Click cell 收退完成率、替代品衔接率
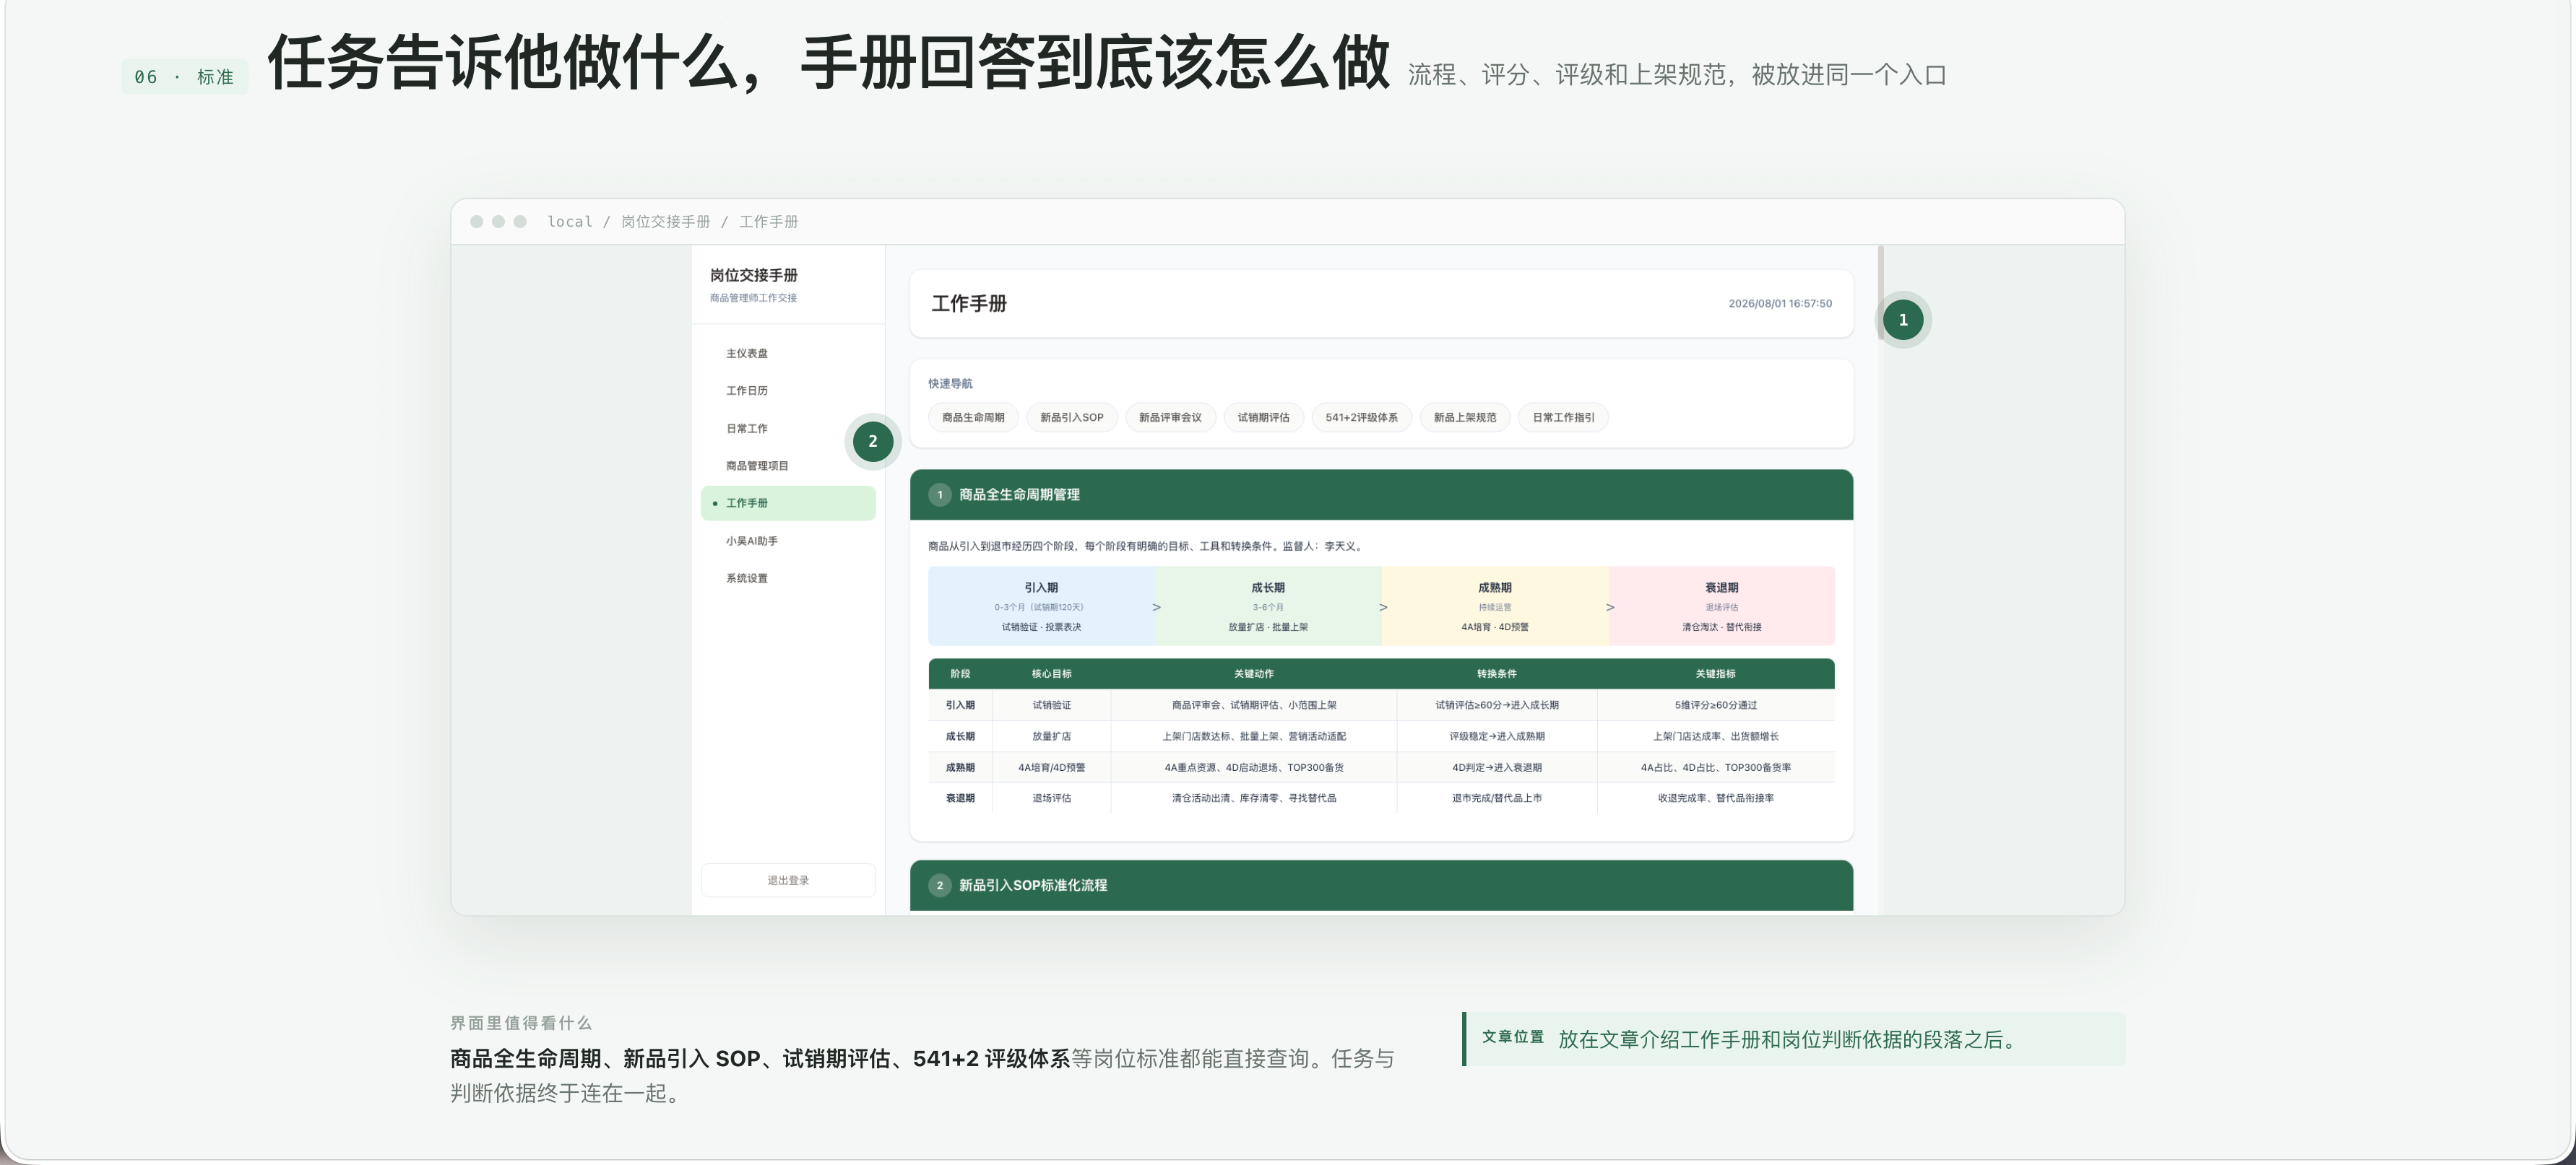The width and height of the screenshot is (2576, 1165). 1716,798
